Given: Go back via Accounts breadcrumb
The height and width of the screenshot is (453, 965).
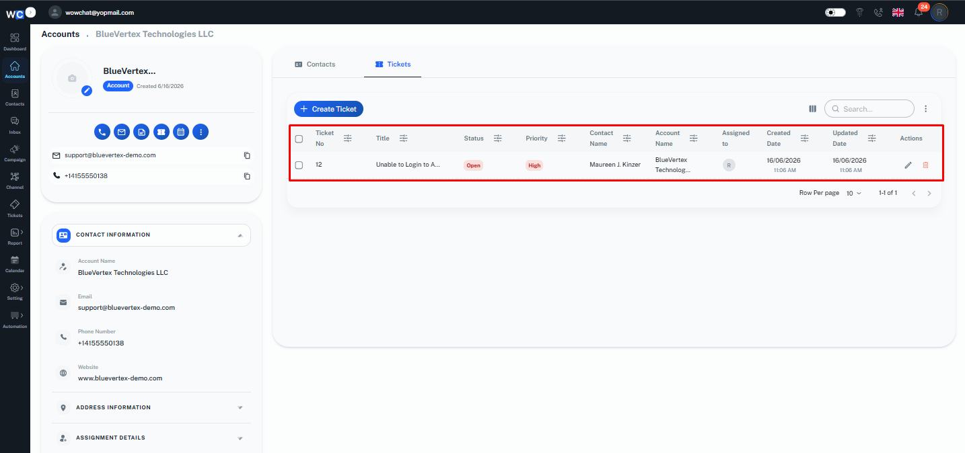Looking at the screenshot, I should pyautogui.click(x=61, y=34).
